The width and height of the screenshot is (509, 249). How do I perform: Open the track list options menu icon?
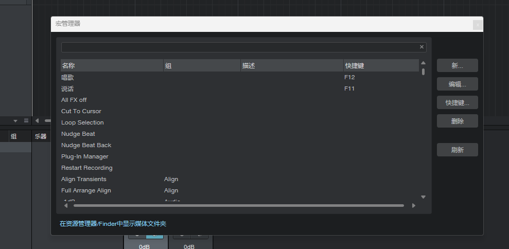click(x=26, y=121)
